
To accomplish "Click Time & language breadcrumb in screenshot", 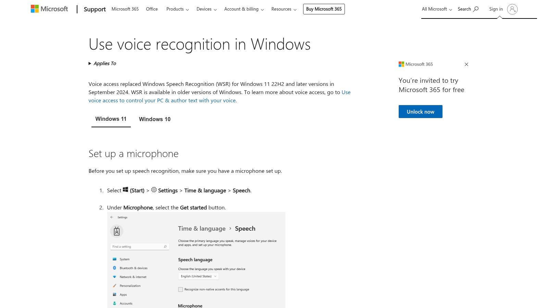I will tap(201, 229).
